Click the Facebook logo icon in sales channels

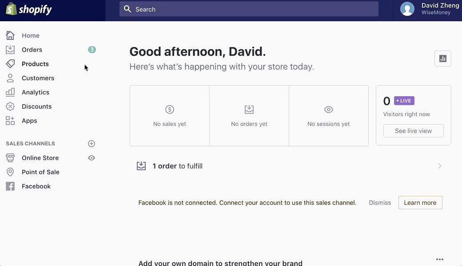(10, 186)
